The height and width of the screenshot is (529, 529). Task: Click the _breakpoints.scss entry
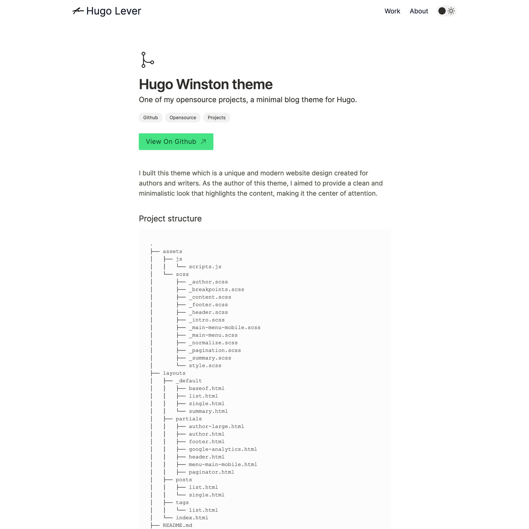click(x=216, y=290)
